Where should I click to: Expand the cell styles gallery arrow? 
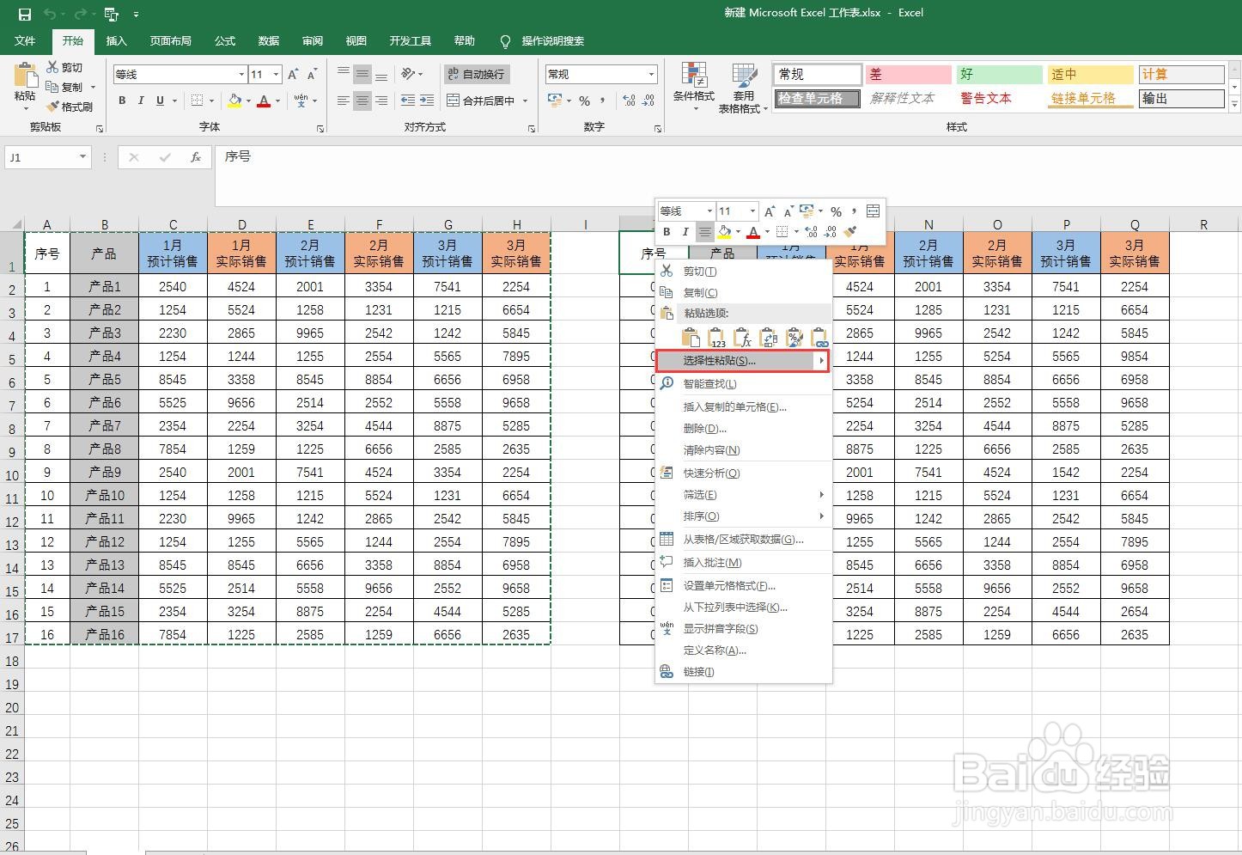[1235, 105]
